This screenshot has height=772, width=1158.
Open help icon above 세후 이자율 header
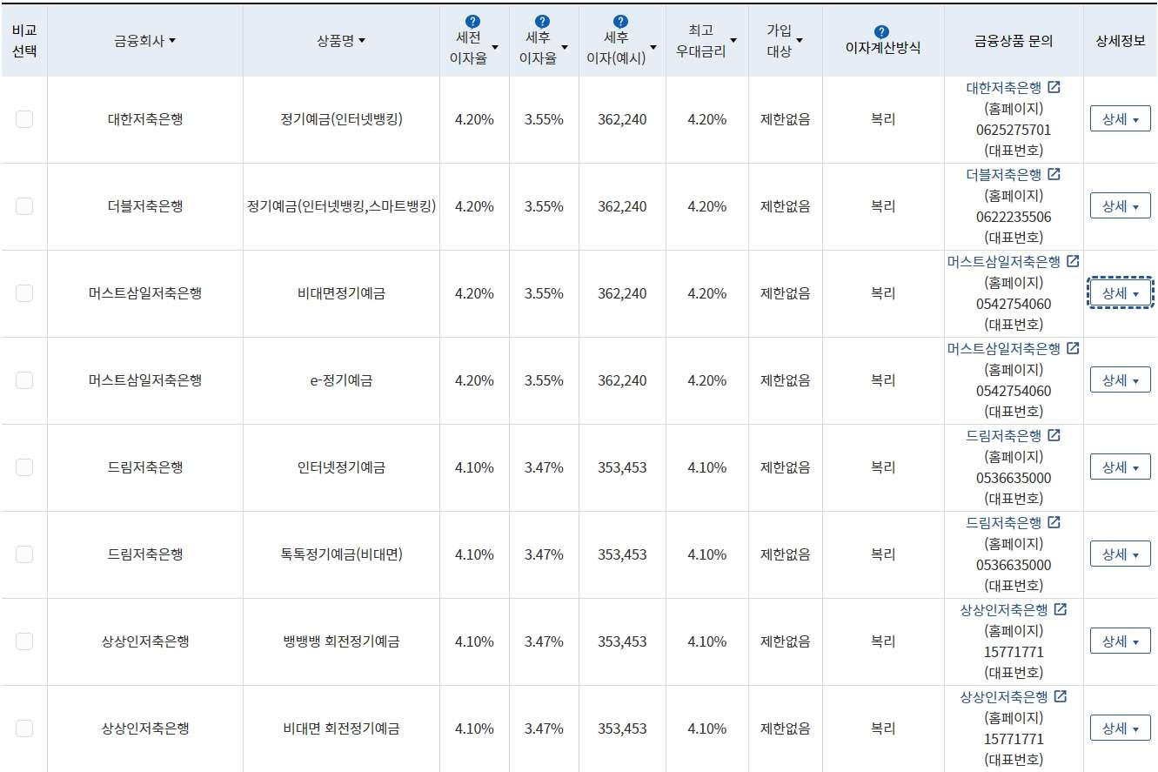pyautogui.click(x=543, y=21)
